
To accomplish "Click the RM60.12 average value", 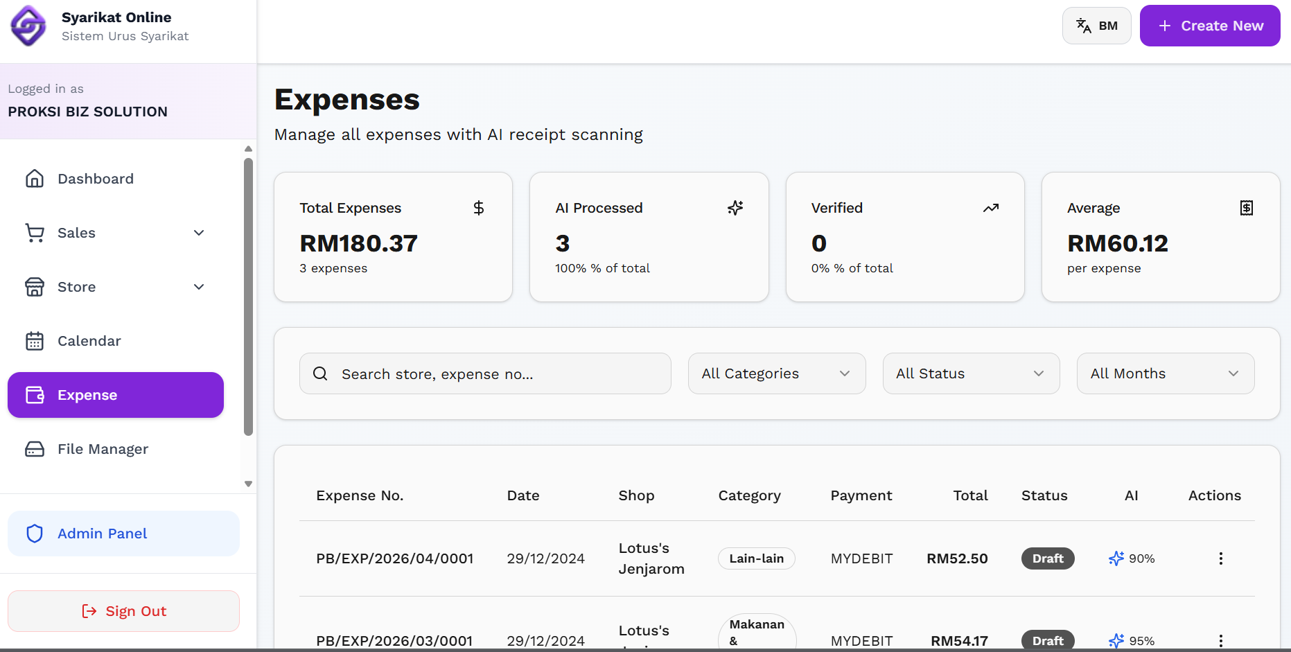I will (1118, 243).
